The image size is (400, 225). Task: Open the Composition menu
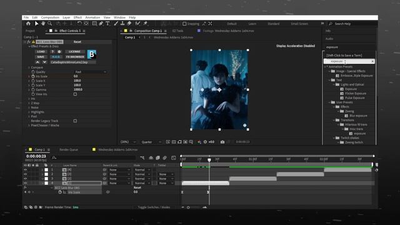[x=50, y=17]
